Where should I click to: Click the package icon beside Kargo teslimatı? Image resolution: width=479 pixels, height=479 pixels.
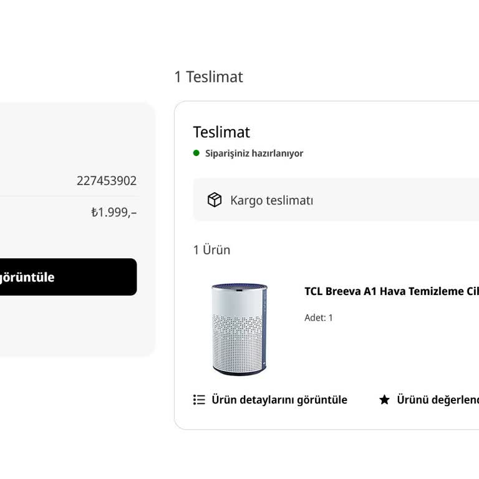(x=215, y=200)
